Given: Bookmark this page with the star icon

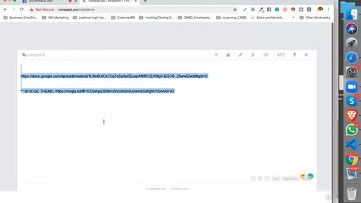Looking at the screenshot, I should (x=235, y=10).
